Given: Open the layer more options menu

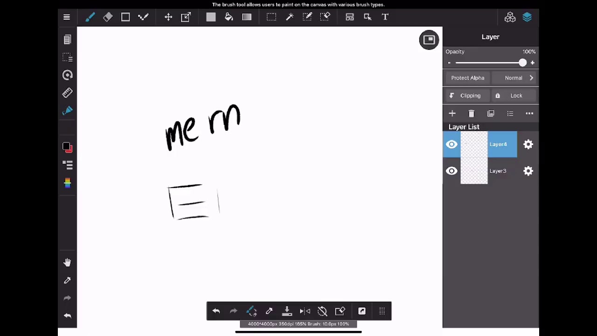Looking at the screenshot, I should [529, 113].
